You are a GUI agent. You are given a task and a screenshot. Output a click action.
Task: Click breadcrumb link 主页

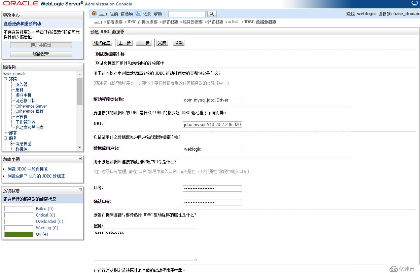tap(98, 22)
